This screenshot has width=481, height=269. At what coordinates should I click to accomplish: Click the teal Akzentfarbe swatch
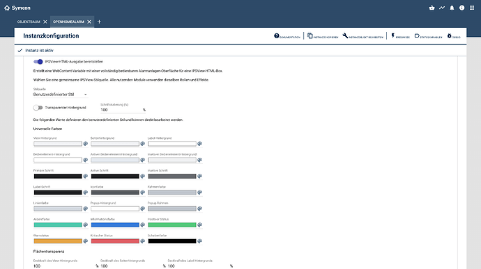point(58,225)
